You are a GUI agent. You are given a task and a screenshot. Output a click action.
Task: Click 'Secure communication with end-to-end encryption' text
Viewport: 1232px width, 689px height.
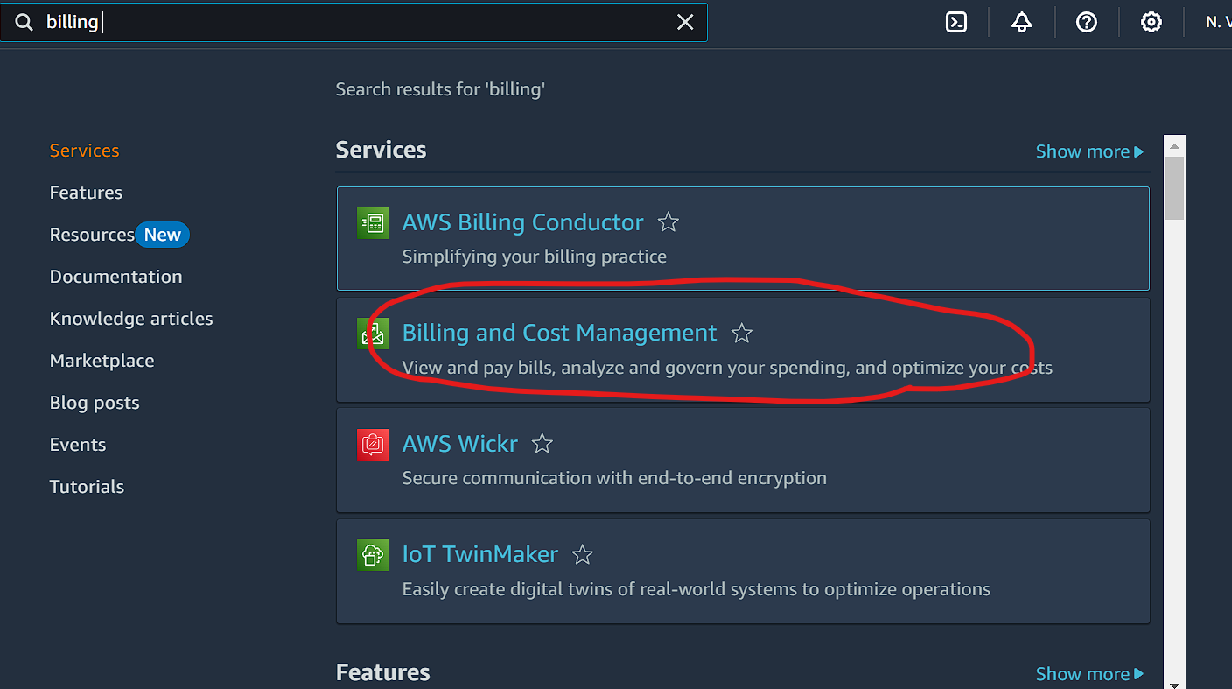(x=614, y=478)
